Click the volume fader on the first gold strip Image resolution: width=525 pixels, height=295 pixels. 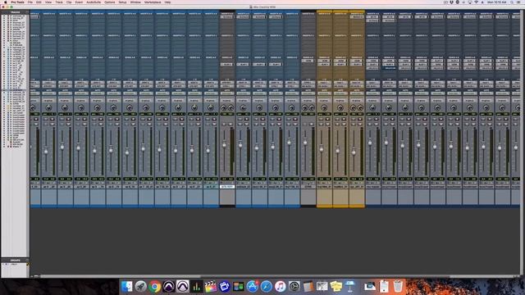coord(322,148)
